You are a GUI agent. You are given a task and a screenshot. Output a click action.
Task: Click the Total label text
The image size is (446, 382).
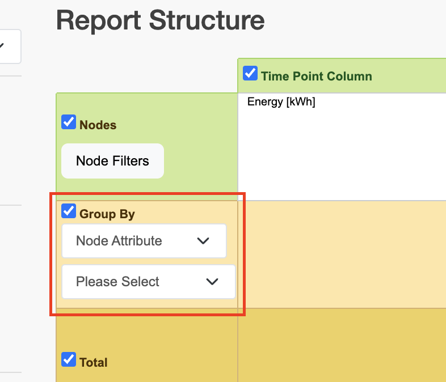click(94, 362)
